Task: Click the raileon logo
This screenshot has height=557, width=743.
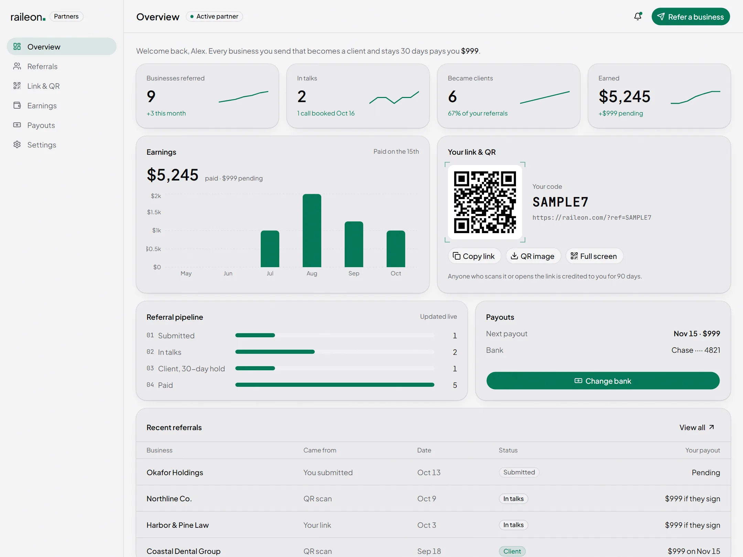Action: pos(28,17)
